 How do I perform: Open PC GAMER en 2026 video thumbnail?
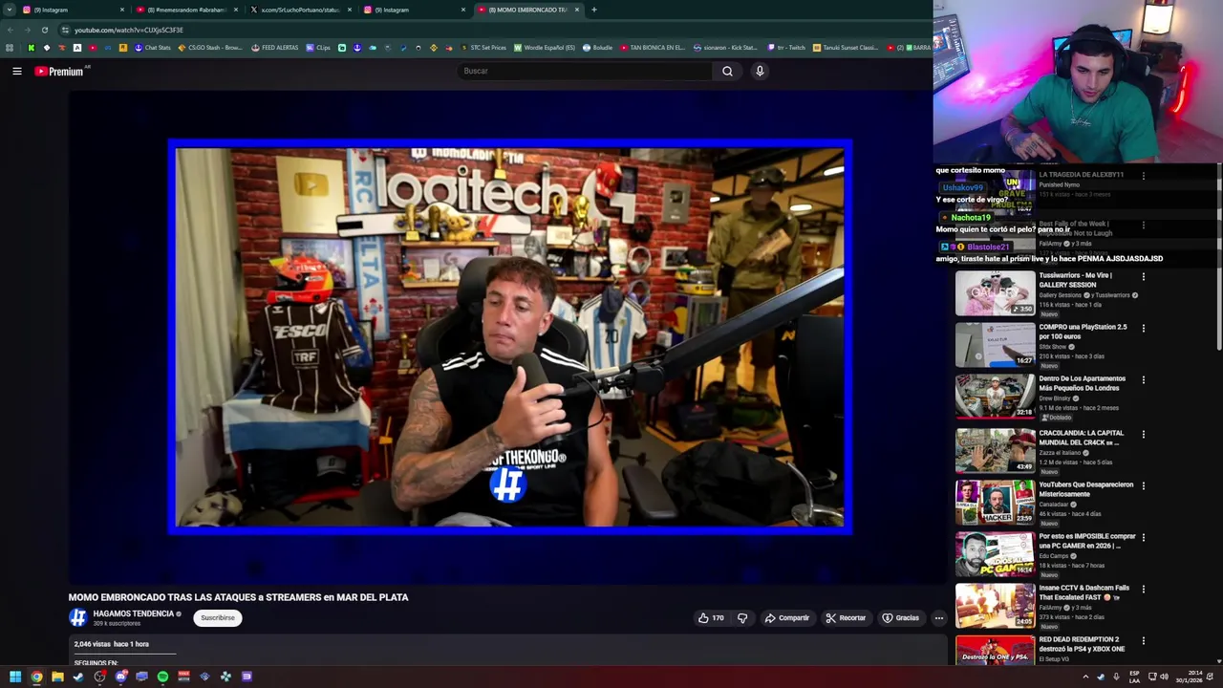point(995,553)
